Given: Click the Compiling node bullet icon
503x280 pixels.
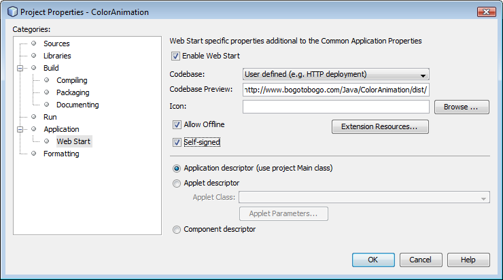Looking at the screenshot, I should click(x=46, y=80).
